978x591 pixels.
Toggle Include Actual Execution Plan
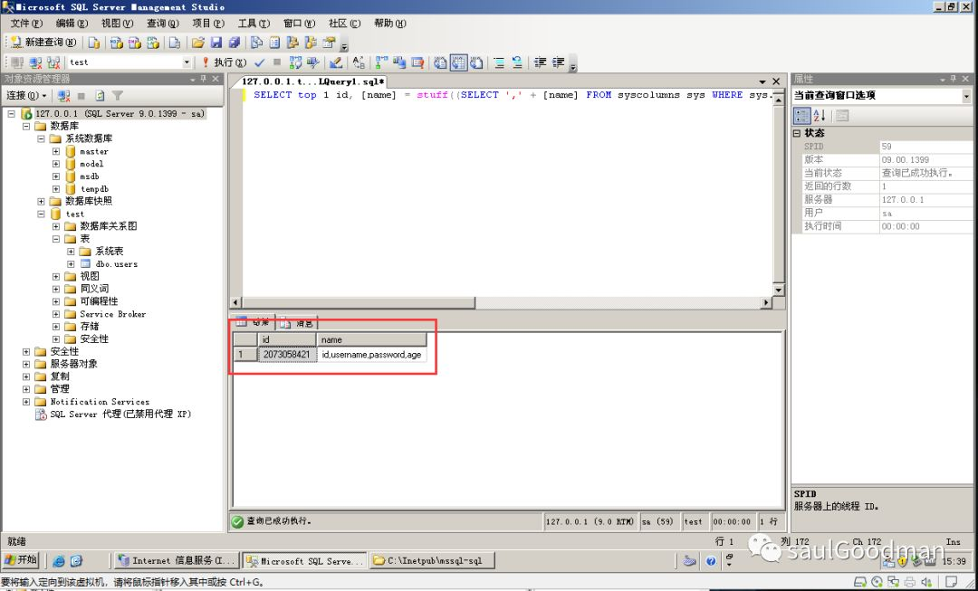click(382, 62)
